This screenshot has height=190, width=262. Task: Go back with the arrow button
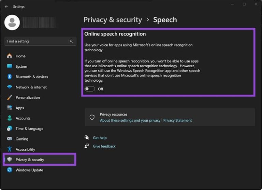coord(6,6)
